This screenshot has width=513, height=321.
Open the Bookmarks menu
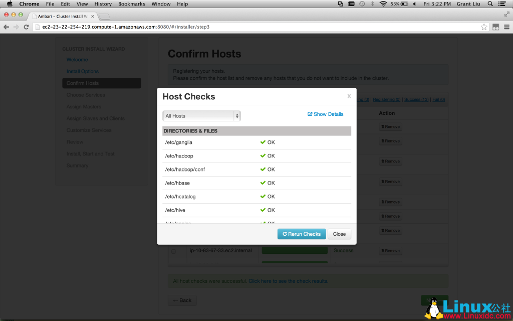(x=131, y=4)
